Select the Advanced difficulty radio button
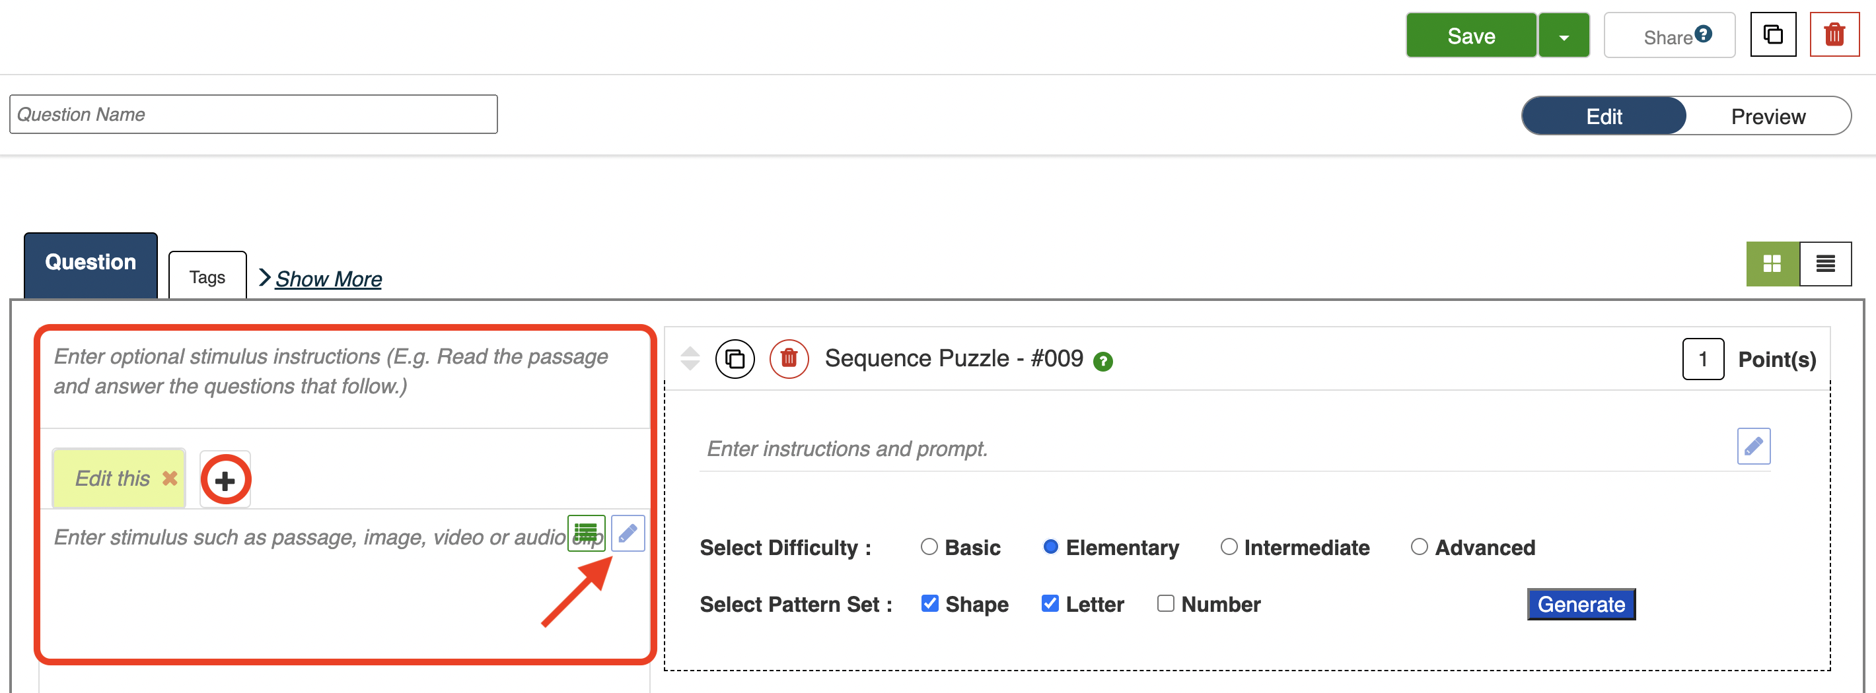The image size is (1876, 693). pyautogui.click(x=1419, y=546)
